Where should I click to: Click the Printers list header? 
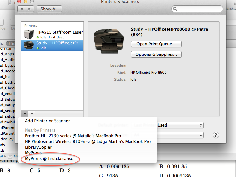(31, 26)
